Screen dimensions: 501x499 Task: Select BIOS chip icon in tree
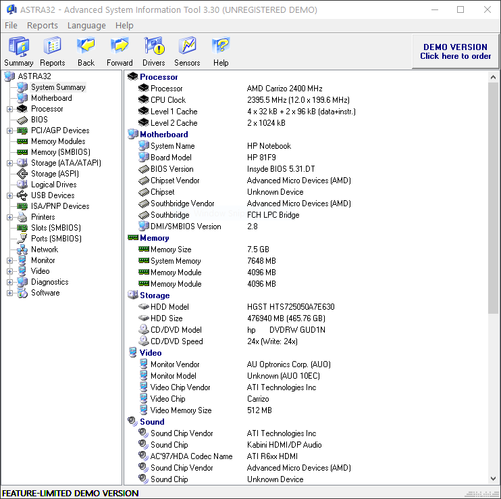coord(22,120)
